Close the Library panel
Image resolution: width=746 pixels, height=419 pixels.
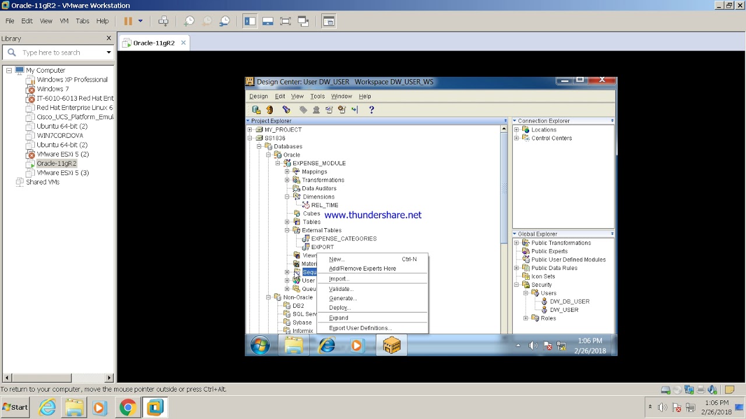click(108, 38)
